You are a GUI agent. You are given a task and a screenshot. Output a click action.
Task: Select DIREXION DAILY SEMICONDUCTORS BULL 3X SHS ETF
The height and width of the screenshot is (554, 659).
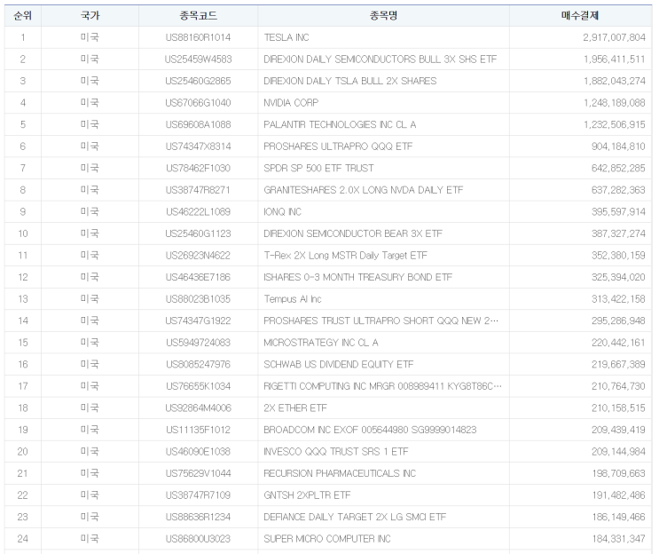coord(380,59)
